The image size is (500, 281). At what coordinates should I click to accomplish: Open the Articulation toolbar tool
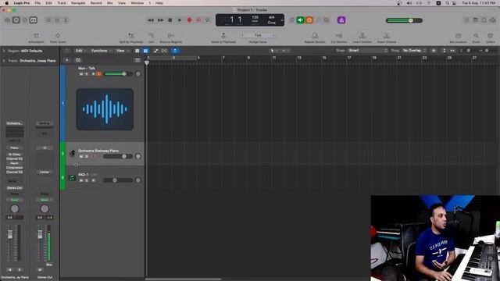pyautogui.click(x=36, y=35)
